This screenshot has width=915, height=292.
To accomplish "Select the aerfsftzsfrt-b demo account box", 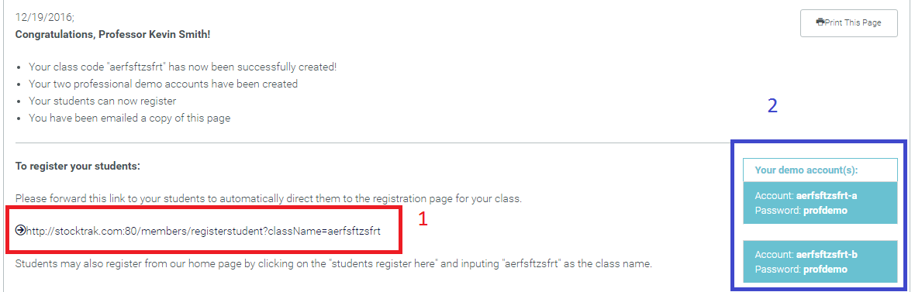I will (820, 263).
